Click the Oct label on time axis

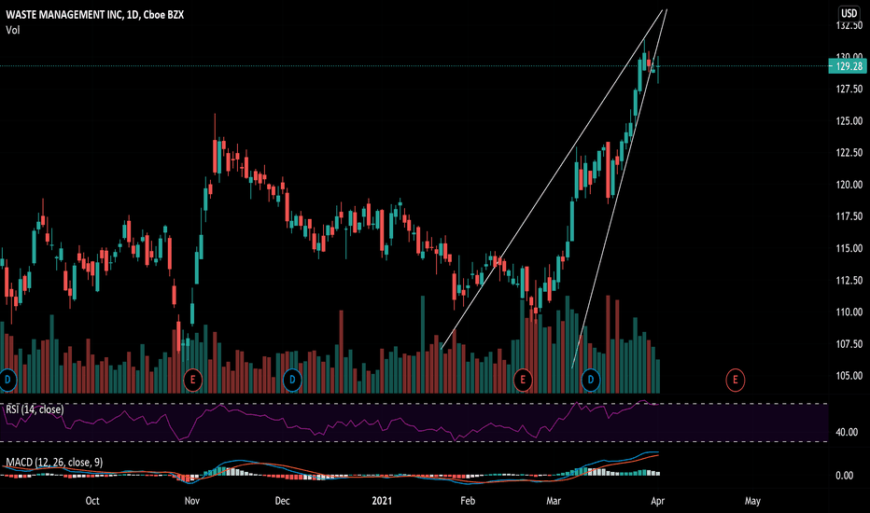92,501
